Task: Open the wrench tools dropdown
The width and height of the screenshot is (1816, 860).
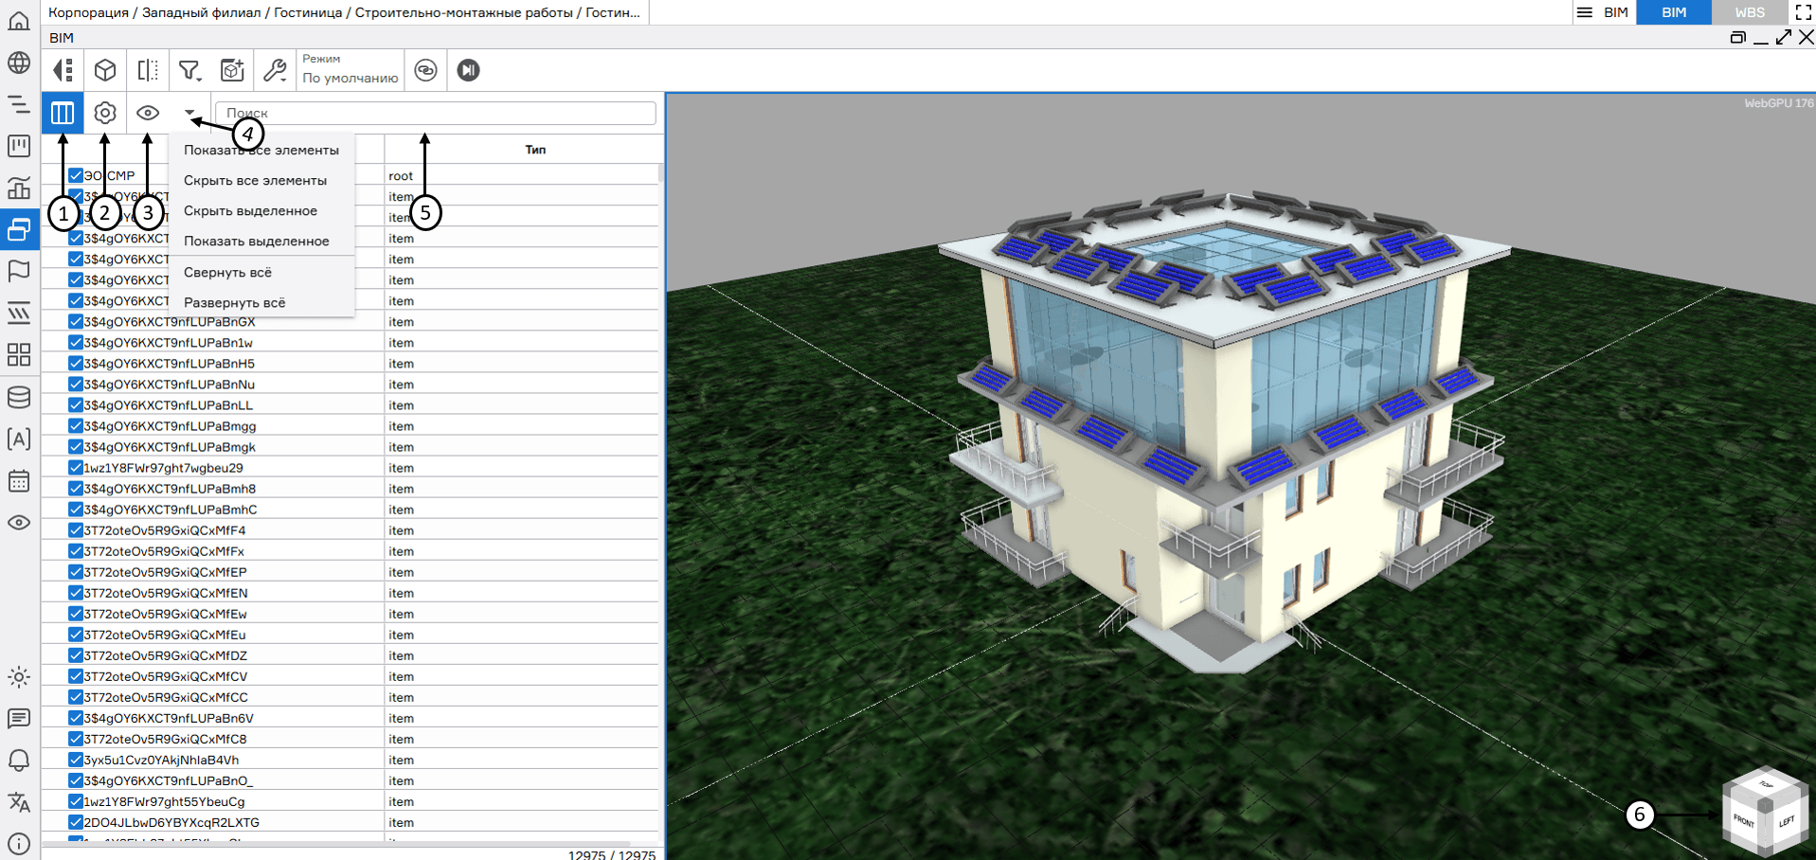Action: (x=275, y=70)
